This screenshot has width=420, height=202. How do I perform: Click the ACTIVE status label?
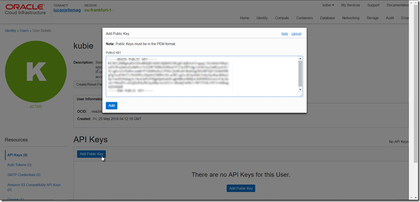click(36, 107)
